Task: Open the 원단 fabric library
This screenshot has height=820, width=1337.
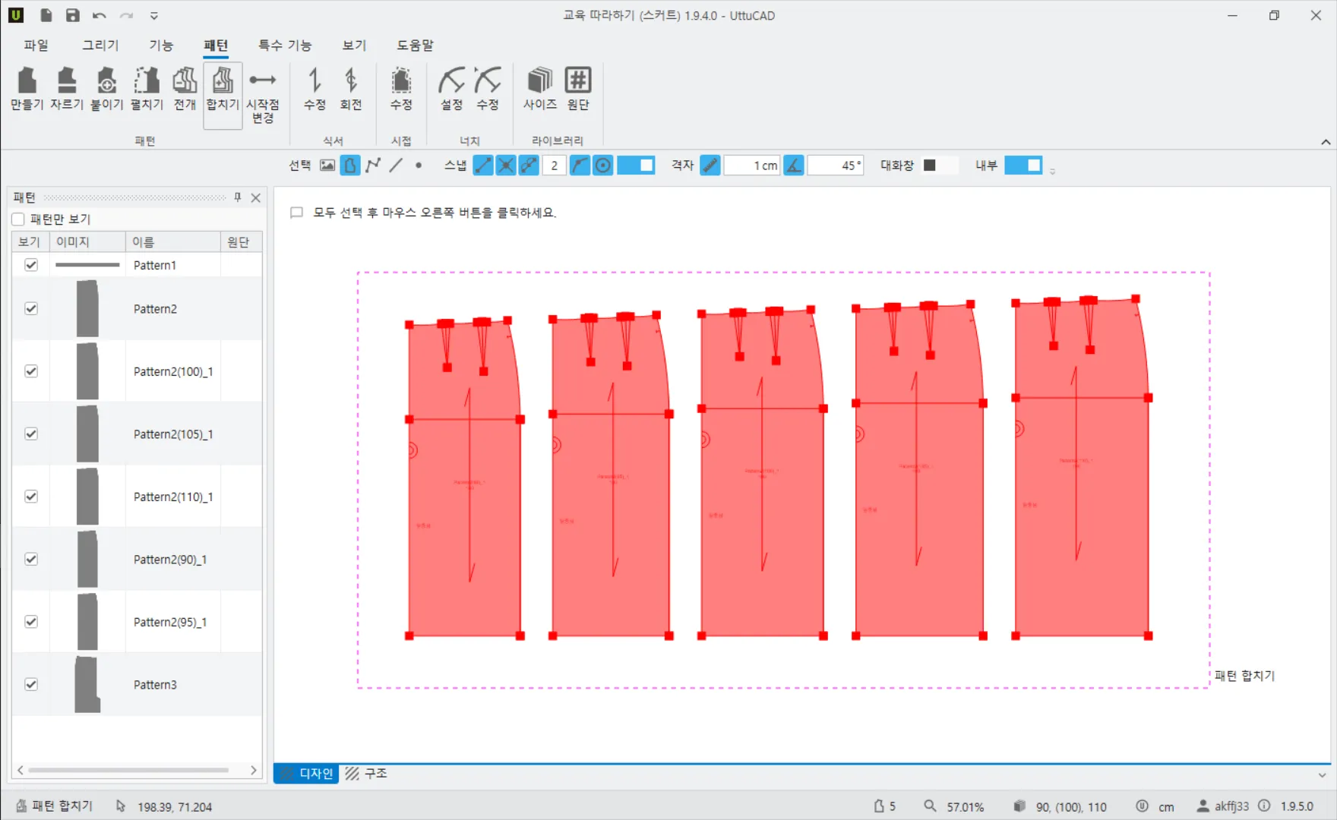Action: 578,89
